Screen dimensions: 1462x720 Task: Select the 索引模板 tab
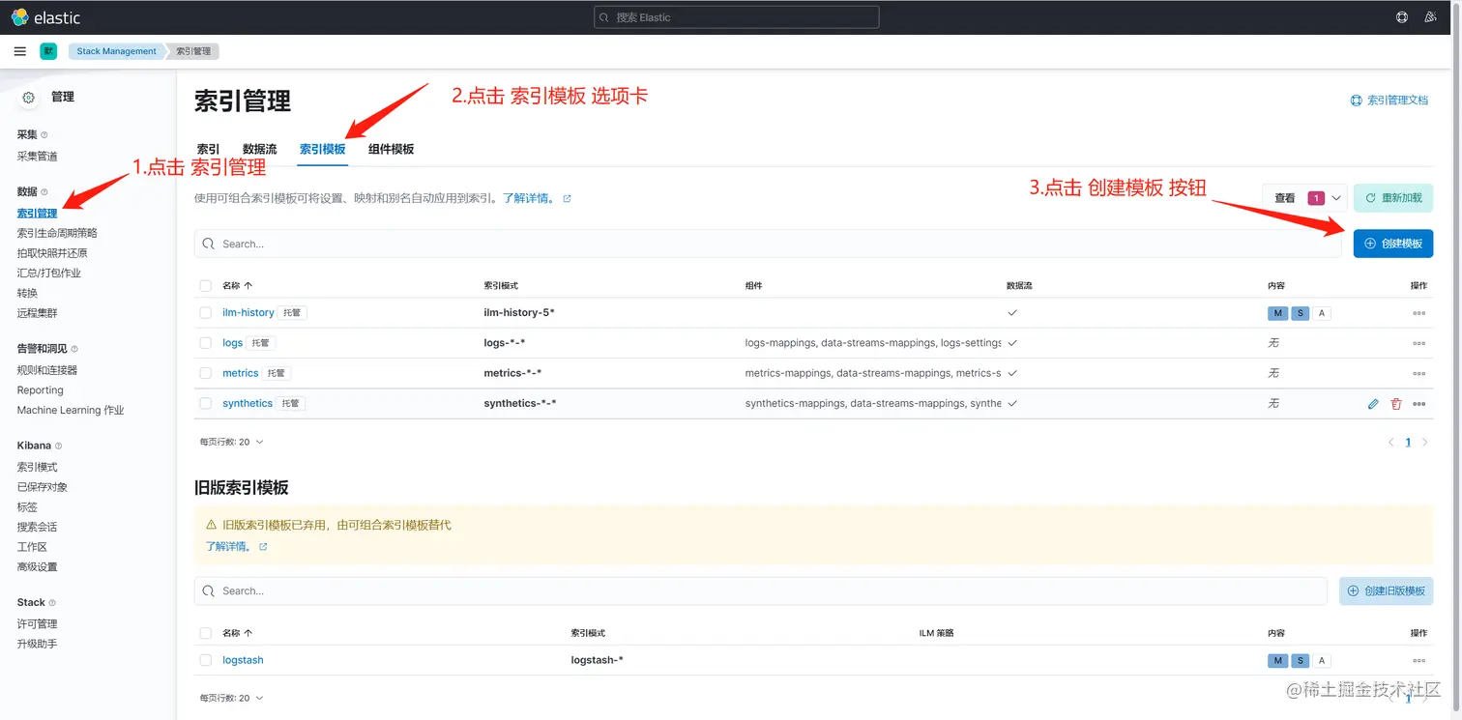point(323,149)
